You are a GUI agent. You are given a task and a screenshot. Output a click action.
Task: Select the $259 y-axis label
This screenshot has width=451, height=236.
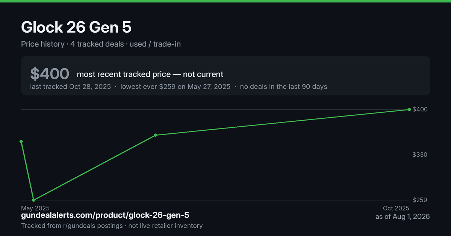[420, 200]
